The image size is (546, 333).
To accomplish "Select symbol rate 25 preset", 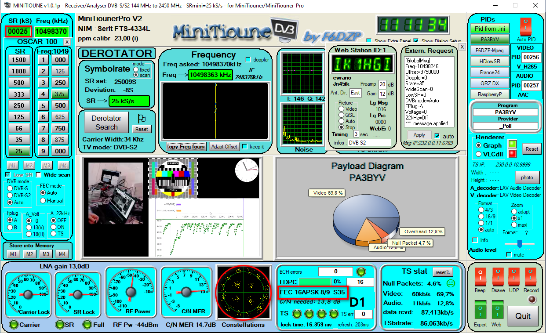I will pos(19,151).
